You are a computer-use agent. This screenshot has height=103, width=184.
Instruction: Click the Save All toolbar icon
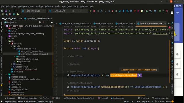6,11
